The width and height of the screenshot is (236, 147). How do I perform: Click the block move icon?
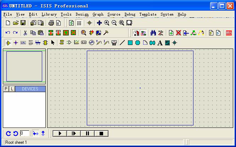click(x=58, y=33)
